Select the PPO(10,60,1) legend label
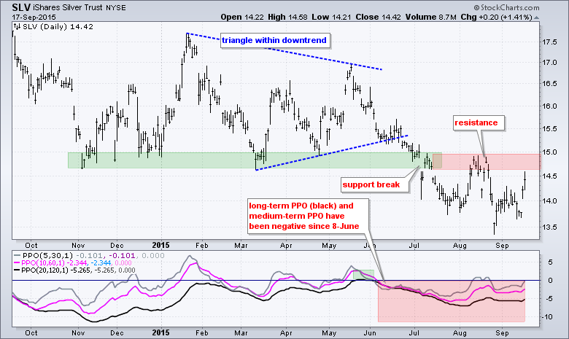The image size is (569, 339). [44, 263]
